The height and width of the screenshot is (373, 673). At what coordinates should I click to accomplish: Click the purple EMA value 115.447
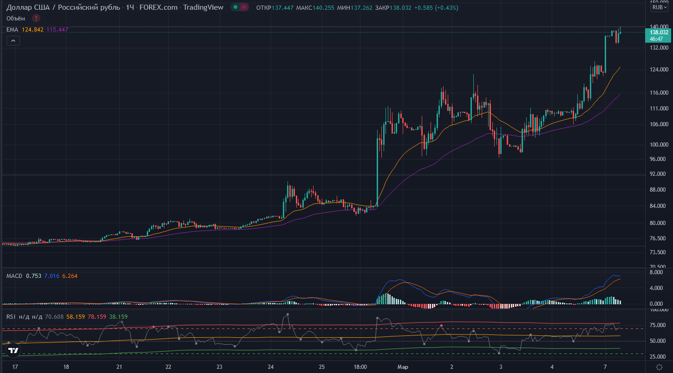point(57,30)
